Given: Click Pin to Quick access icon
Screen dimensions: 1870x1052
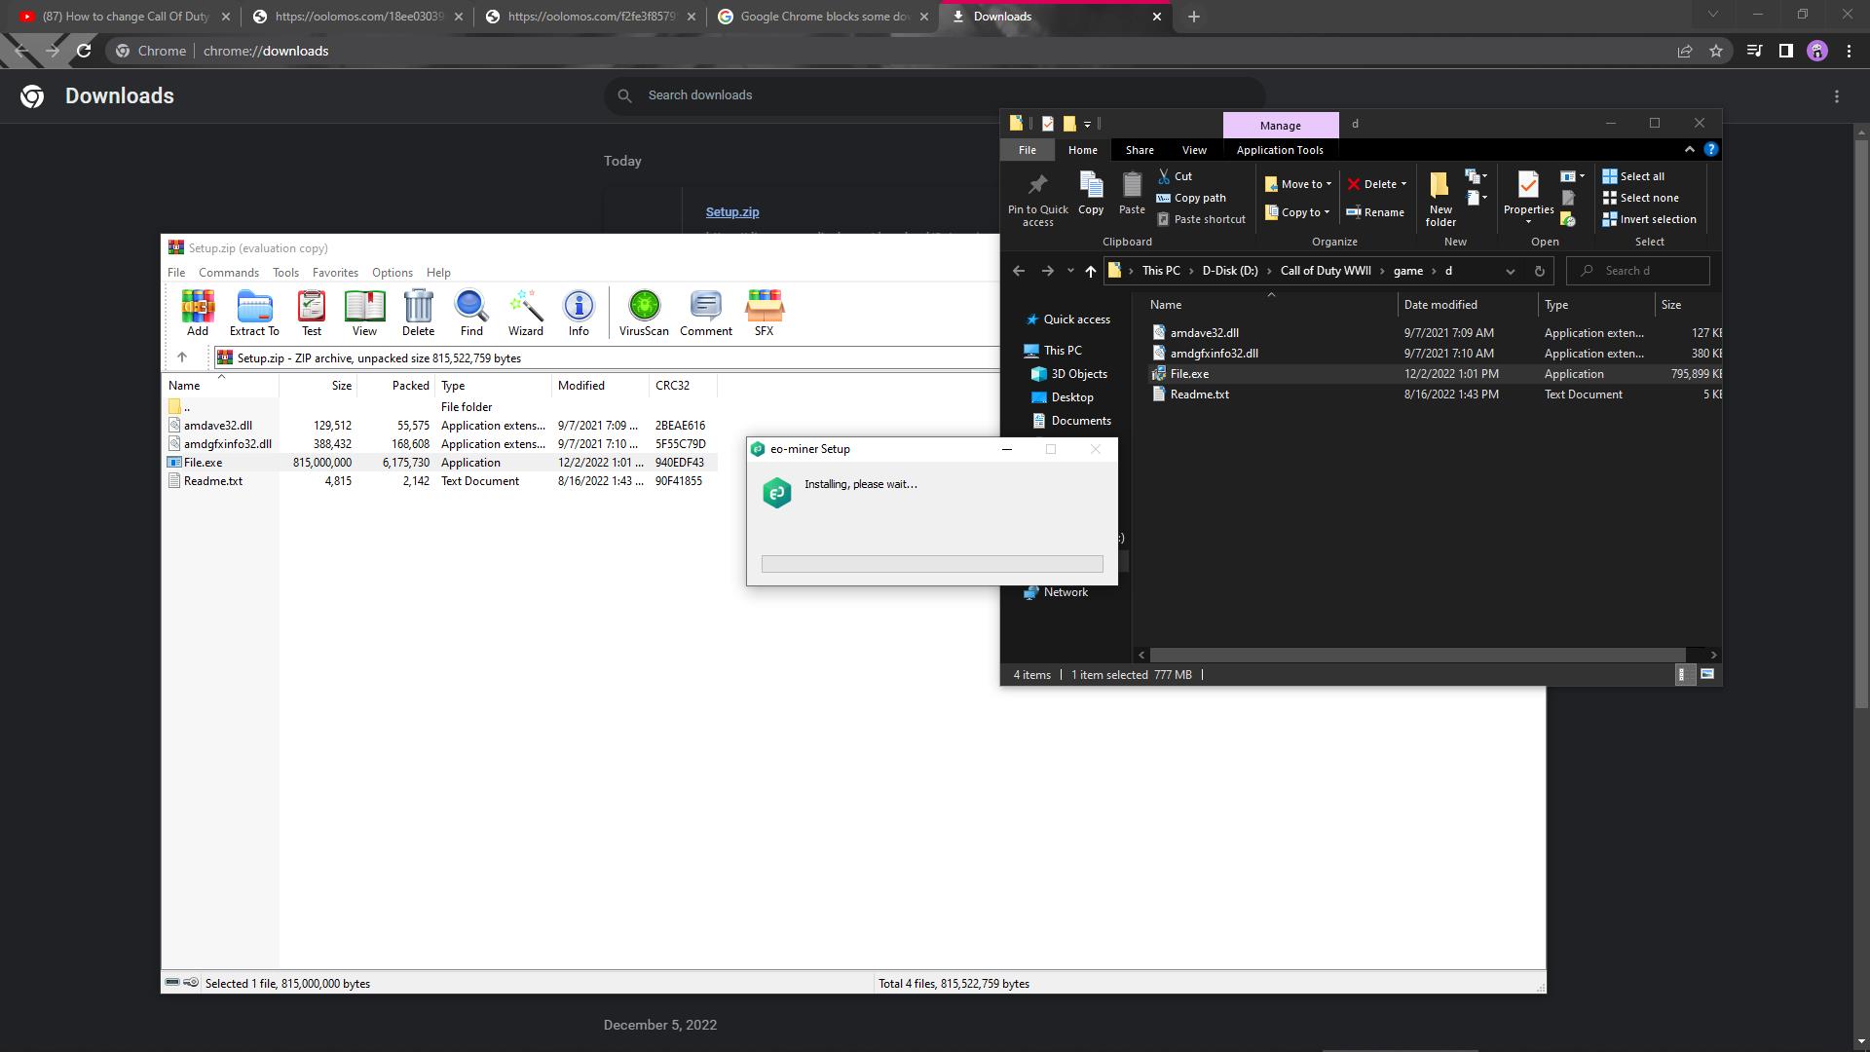Looking at the screenshot, I should [x=1037, y=200].
